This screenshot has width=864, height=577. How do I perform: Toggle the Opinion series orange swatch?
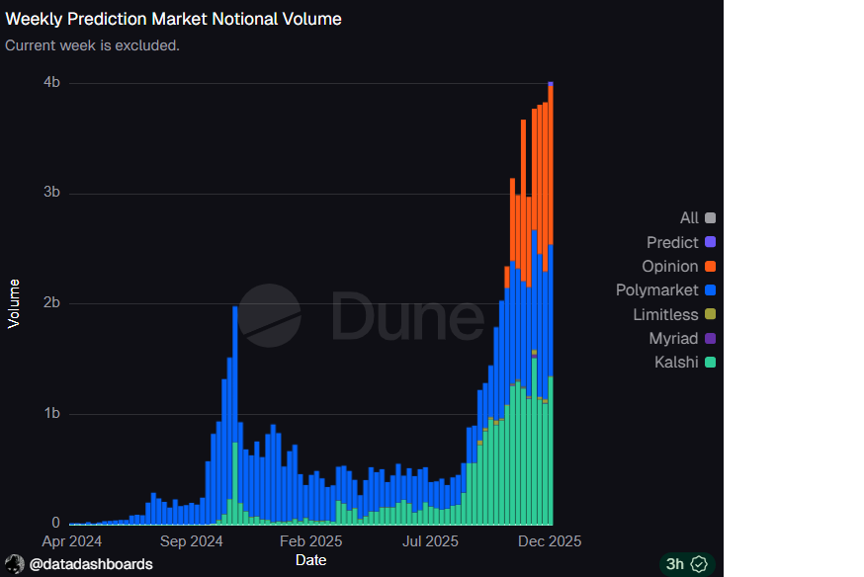tap(710, 267)
